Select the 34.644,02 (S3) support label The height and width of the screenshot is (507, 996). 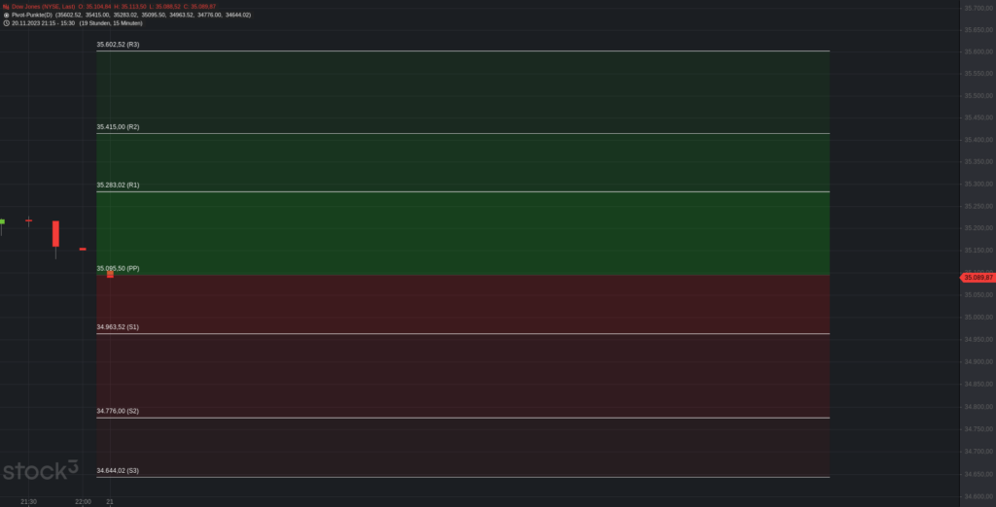[118, 471]
